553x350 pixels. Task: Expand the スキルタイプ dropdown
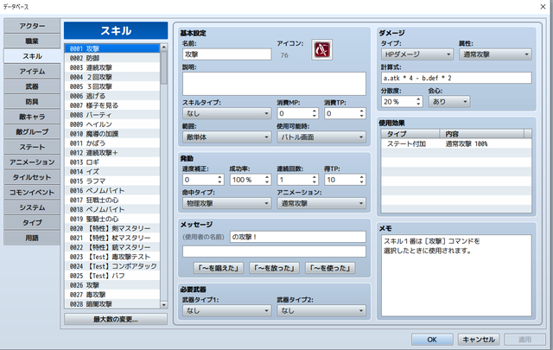226,113
